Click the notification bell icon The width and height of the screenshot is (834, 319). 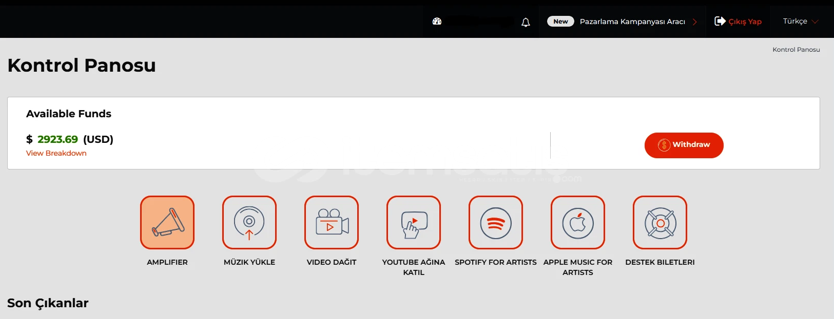coord(526,22)
